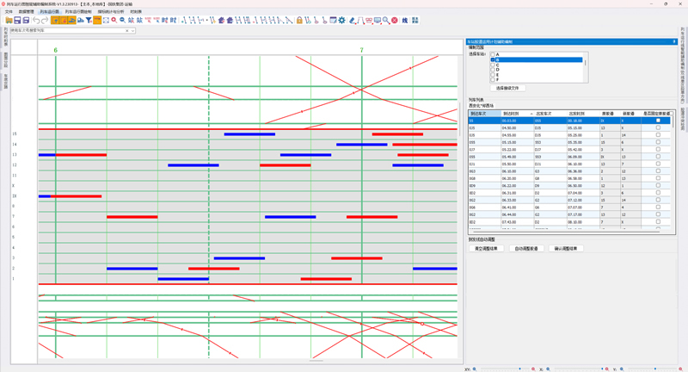This screenshot has height=372, width=688.
Task: Expand the train number search dropdown
Action: coord(134,30)
